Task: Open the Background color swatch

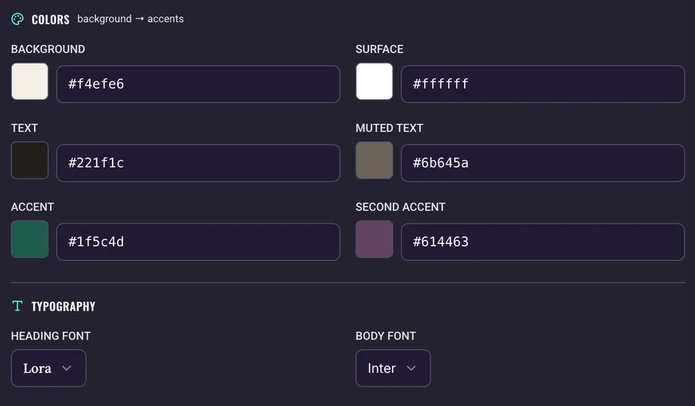Action: tap(29, 81)
